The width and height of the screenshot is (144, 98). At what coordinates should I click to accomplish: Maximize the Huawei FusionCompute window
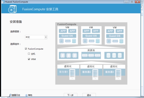pos(132,2)
